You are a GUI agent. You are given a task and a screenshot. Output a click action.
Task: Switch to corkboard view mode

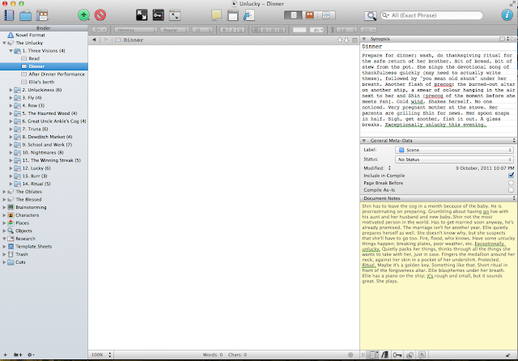[x=309, y=15]
